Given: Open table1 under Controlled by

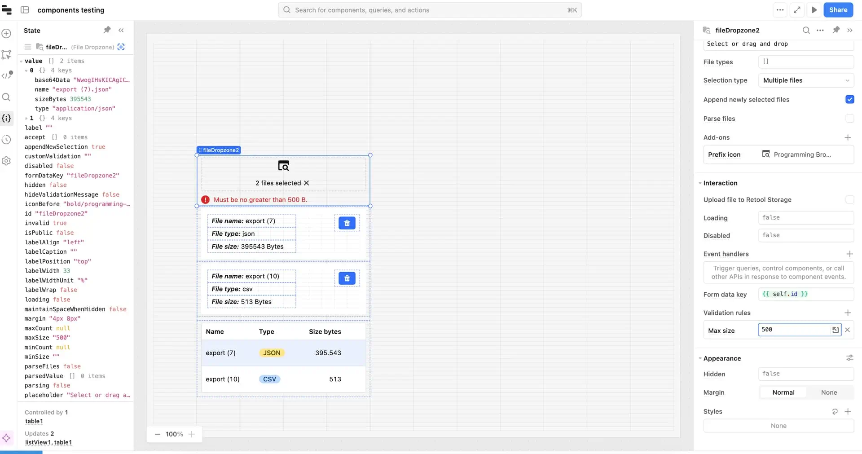Looking at the screenshot, I should coord(34,421).
